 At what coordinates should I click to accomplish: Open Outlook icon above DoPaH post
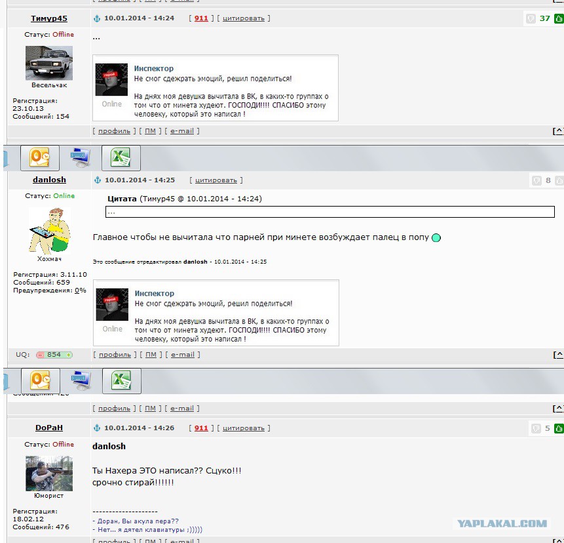(x=41, y=380)
